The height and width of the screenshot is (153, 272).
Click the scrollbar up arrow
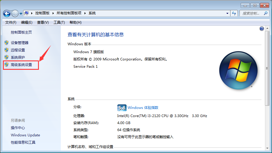click(x=267, y=28)
